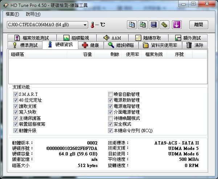Toggle the 讀取支援 checkbox
The width and height of the screenshot is (218, 179).
[x=16, y=106]
